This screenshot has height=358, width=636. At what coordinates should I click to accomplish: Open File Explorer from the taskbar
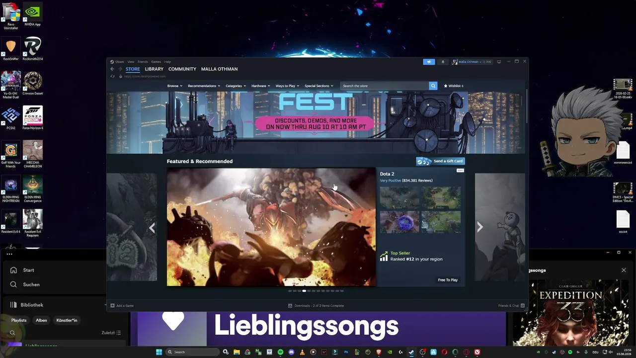tap(237, 352)
